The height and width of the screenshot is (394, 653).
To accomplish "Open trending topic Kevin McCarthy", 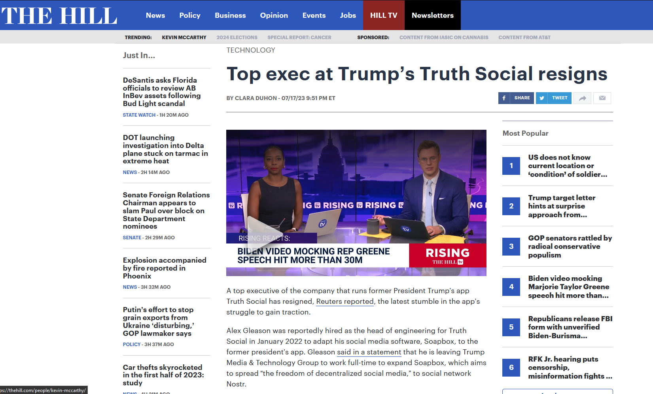I will coord(184,38).
